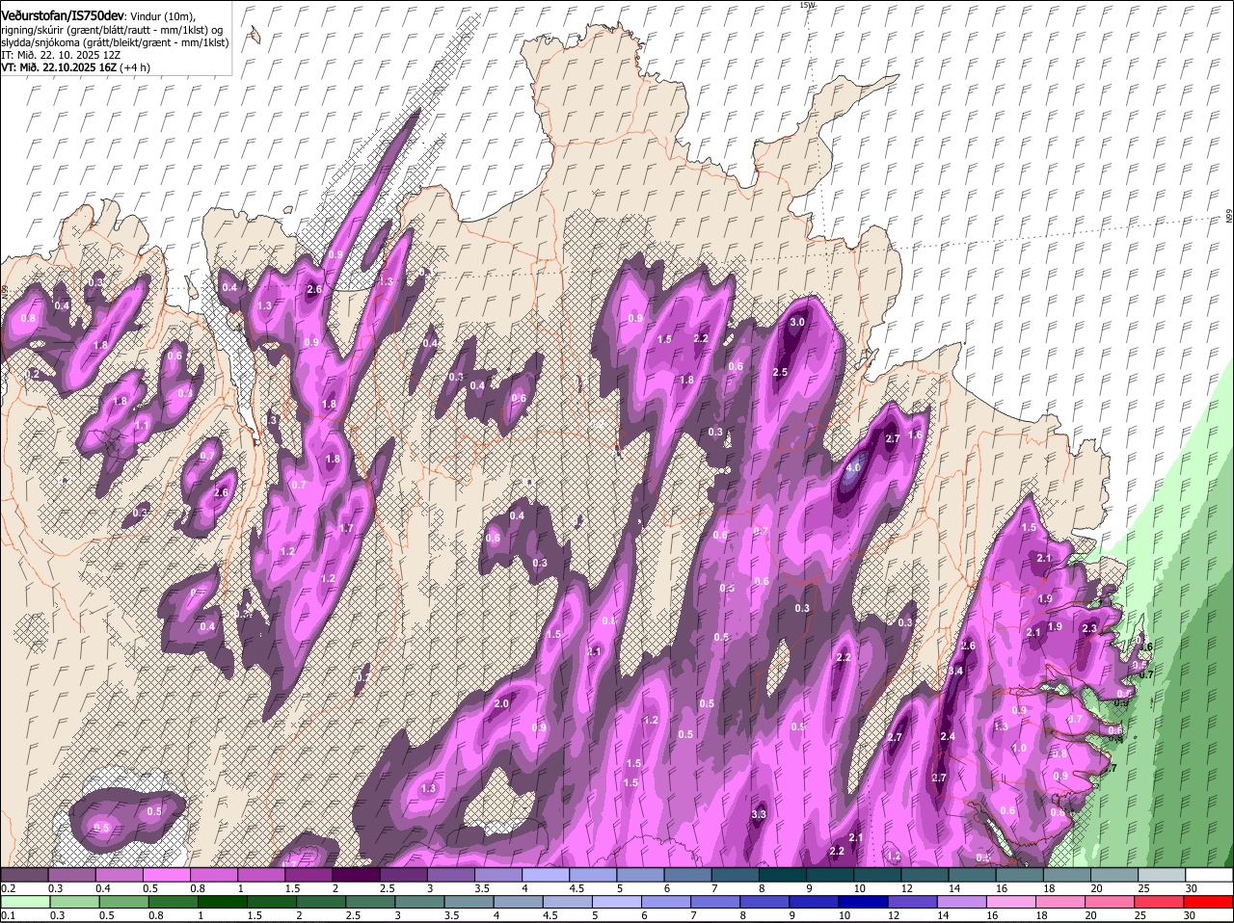Click the 1.1 precipitation value on the map
Image resolution: width=1234 pixels, height=923 pixels.
(142, 425)
